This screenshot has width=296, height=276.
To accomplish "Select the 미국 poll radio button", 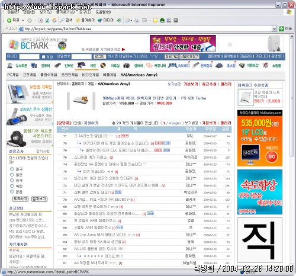I will point(12,169).
